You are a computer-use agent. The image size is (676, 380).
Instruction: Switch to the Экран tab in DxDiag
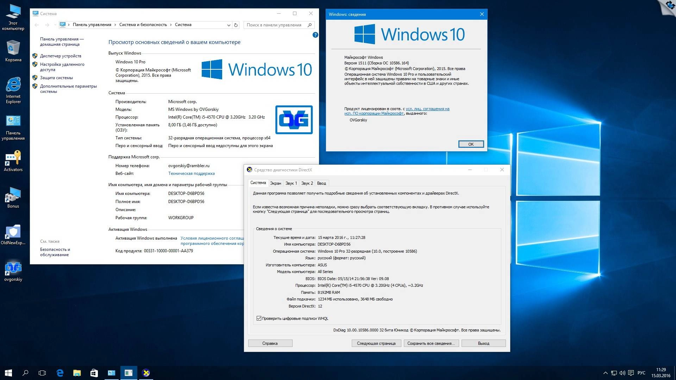coord(276,183)
